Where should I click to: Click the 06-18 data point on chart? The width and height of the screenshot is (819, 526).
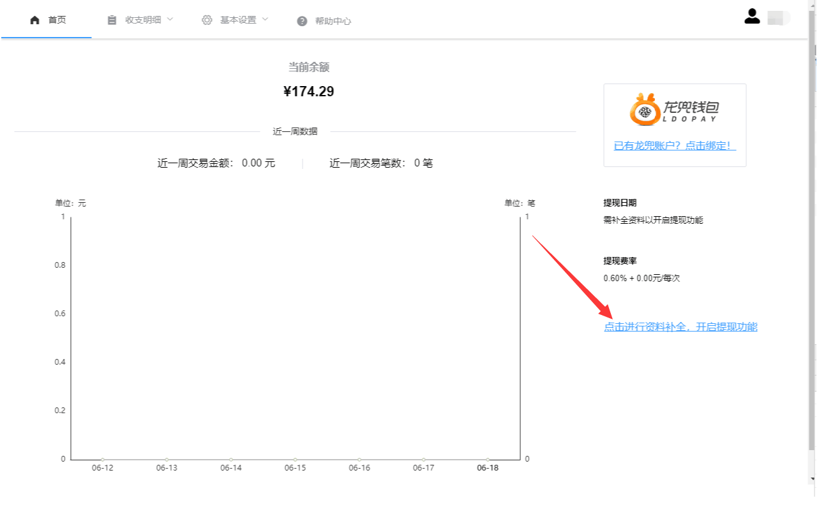[x=488, y=459]
